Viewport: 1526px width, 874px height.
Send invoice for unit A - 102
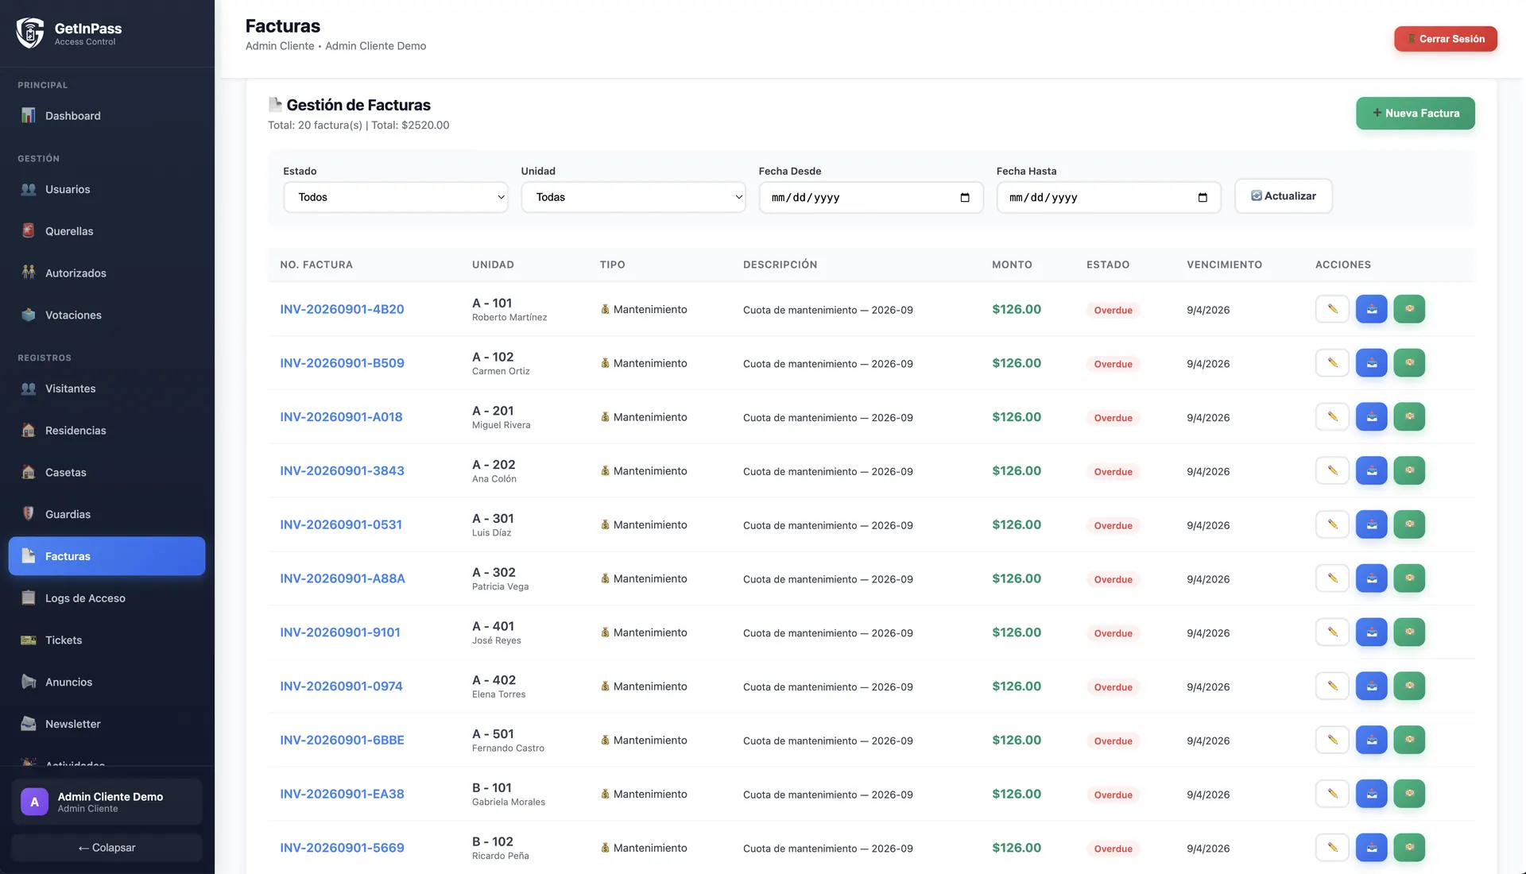pyautogui.click(x=1371, y=363)
